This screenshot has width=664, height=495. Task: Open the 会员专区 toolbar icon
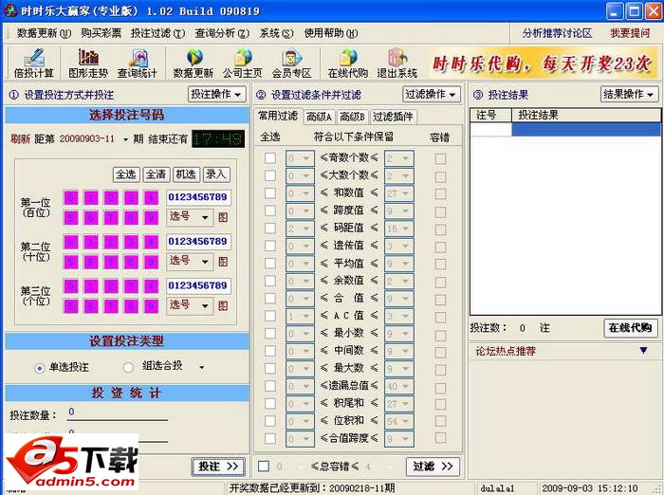click(x=292, y=64)
